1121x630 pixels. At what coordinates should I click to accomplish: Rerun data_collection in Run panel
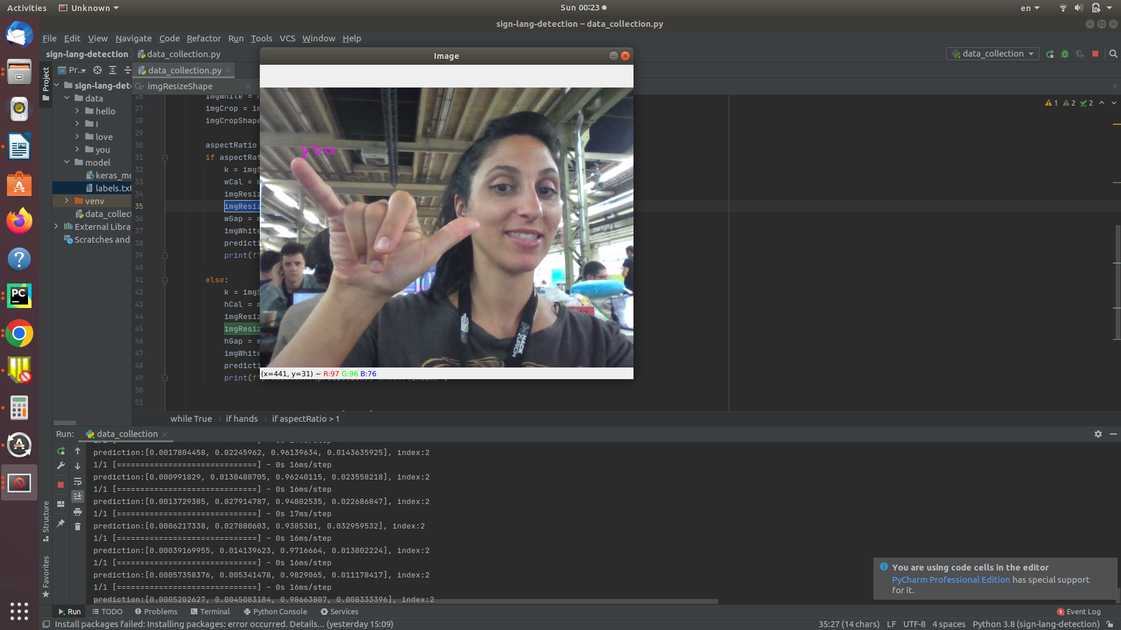(x=61, y=451)
